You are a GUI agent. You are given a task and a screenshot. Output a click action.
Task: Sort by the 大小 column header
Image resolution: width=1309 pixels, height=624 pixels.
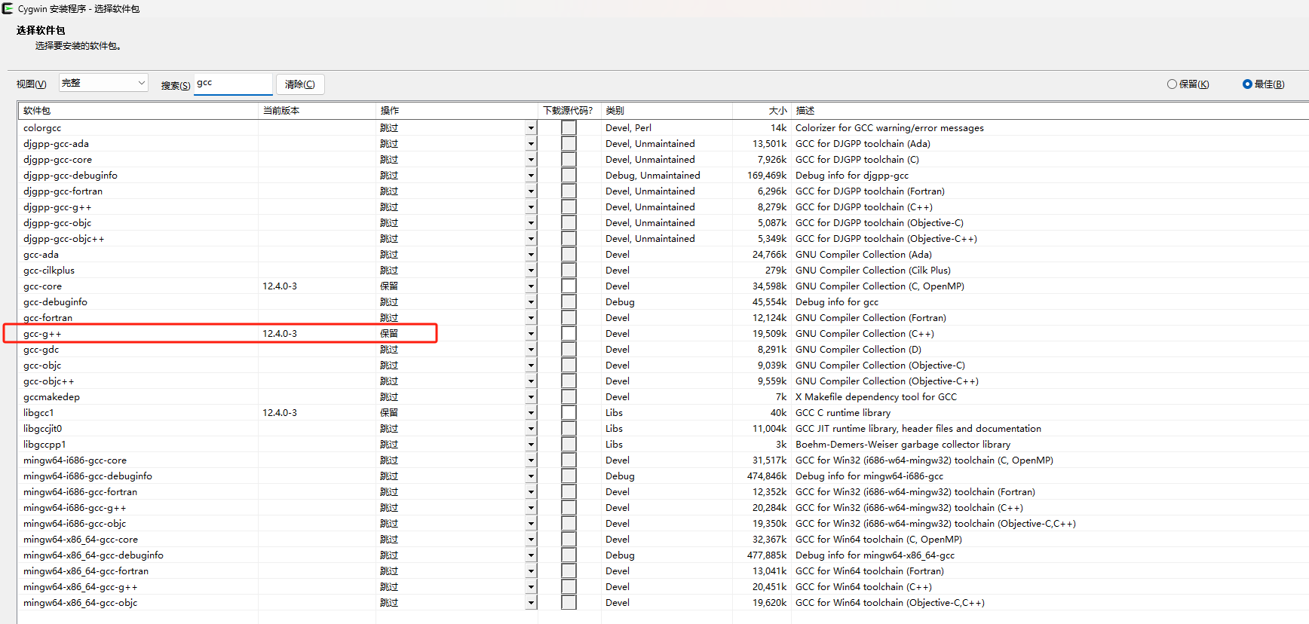(x=762, y=111)
